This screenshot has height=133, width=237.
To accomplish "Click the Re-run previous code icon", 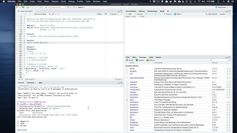I will tap(106, 14).
